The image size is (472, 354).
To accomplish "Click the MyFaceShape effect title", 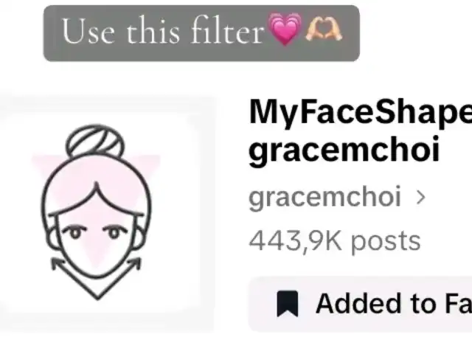I will [360, 112].
